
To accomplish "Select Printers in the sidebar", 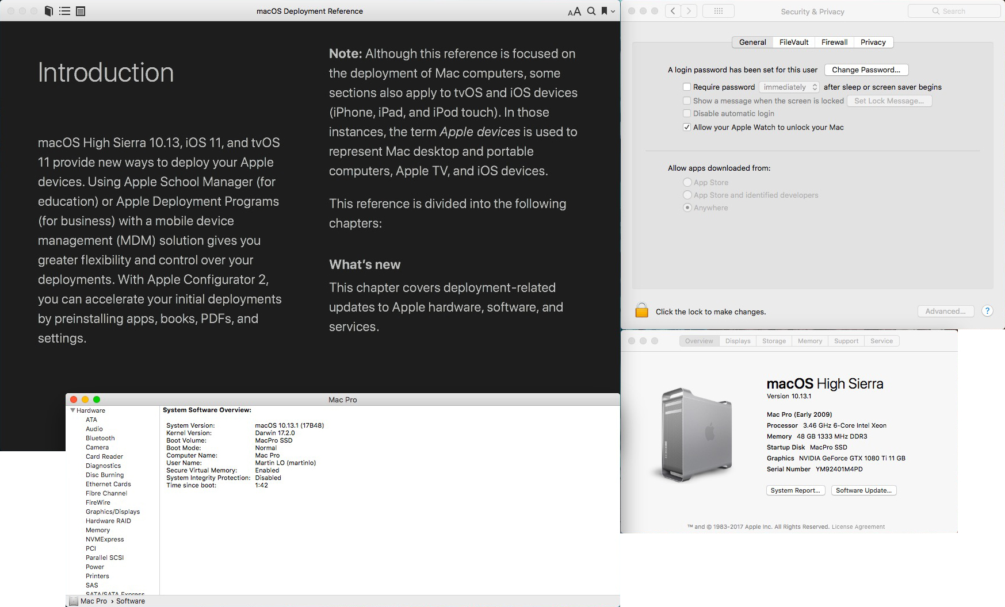I will 97,576.
